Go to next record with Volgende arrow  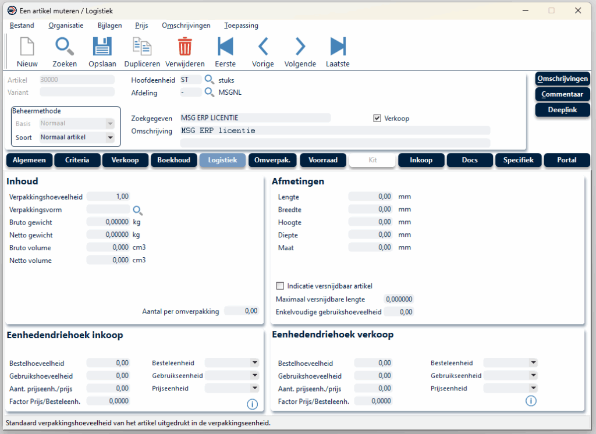[300, 47]
